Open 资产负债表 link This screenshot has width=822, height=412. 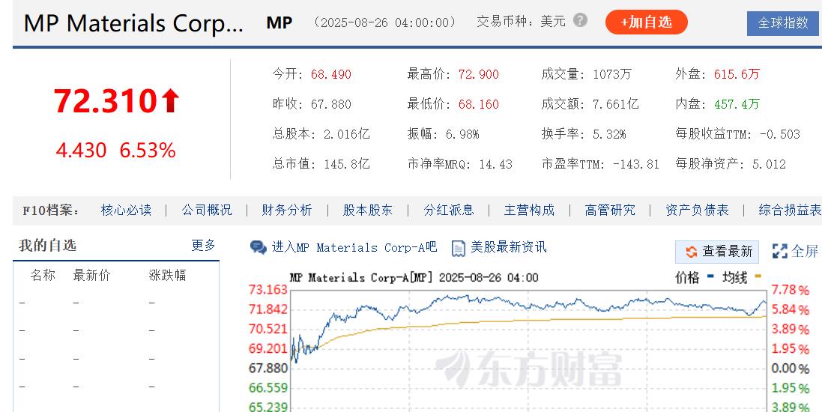(697, 210)
